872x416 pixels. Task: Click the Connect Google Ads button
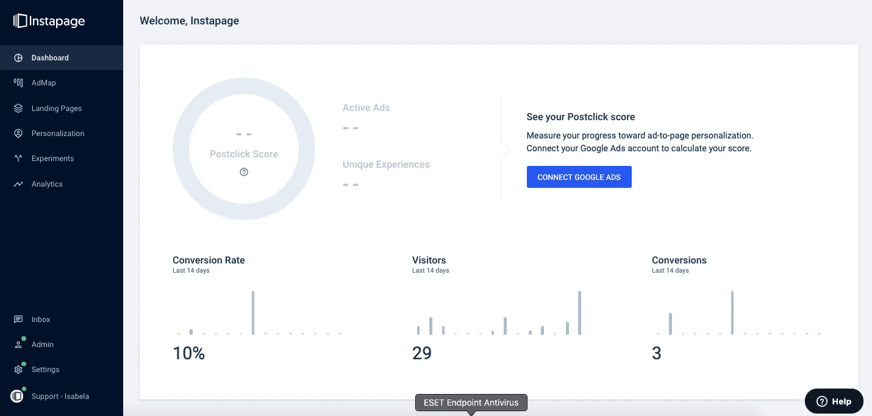click(x=579, y=177)
